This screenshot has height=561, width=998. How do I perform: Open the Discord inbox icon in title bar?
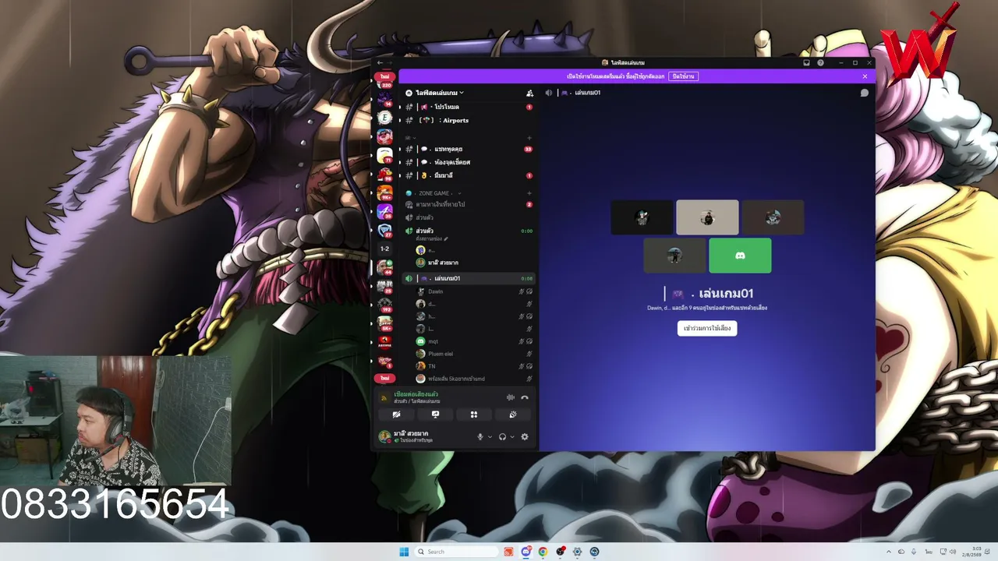(806, 63)
